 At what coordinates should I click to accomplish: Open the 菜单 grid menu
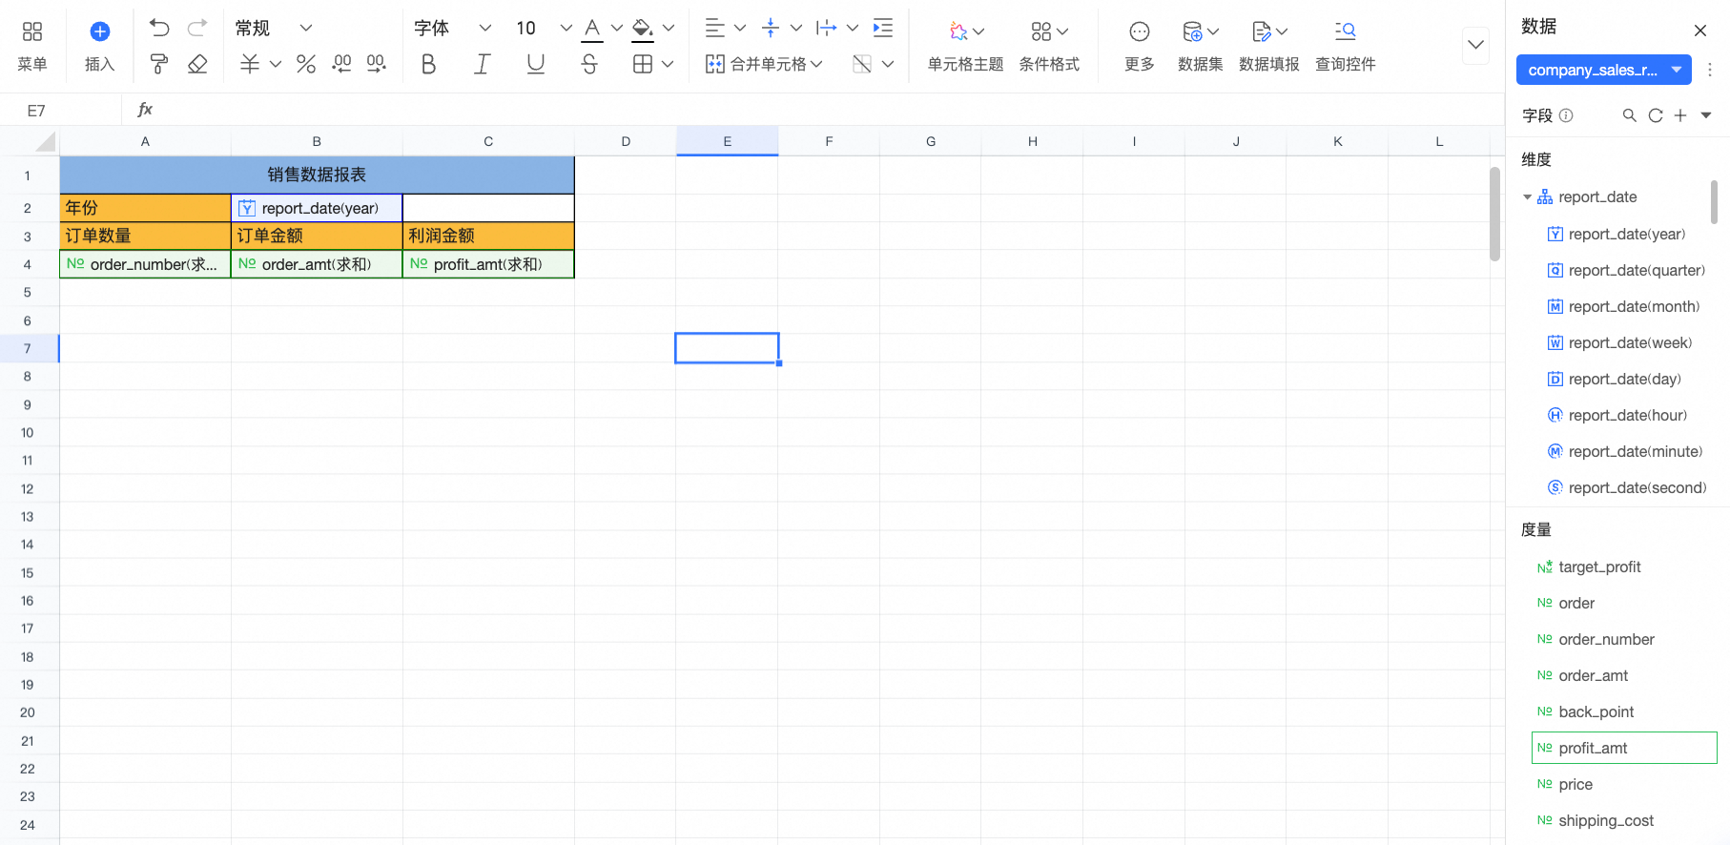[x=32, y=46]
